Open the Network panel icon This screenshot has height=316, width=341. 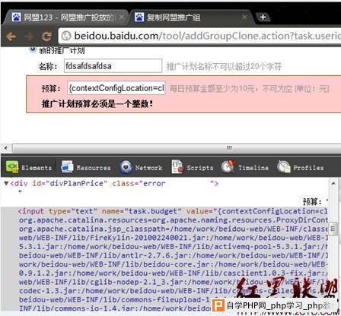pyautogui.click(x=126, y=167)
